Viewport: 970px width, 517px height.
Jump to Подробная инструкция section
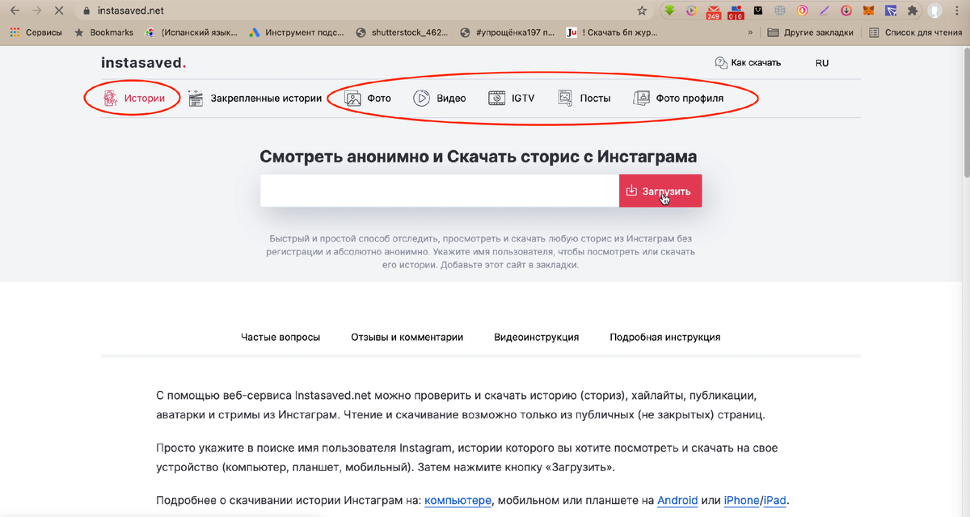664,337
